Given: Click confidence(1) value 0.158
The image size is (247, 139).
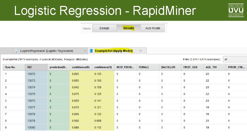Looking at the screenshot, I should pyautogui.click(x=103, y=87).
